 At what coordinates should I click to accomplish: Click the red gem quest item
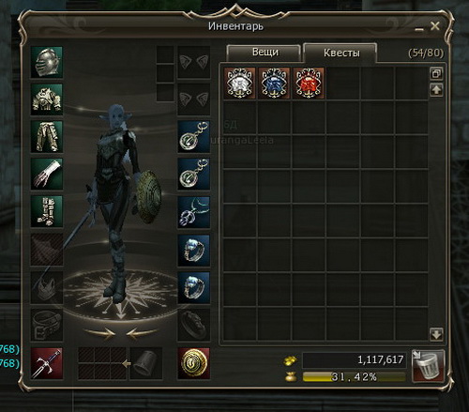tap(309, 84)
